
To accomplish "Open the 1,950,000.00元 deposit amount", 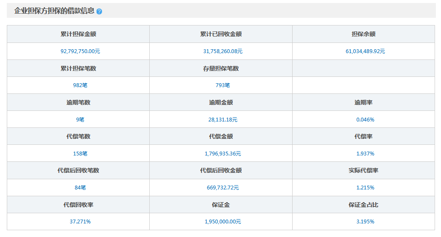I will pos(223,222).
